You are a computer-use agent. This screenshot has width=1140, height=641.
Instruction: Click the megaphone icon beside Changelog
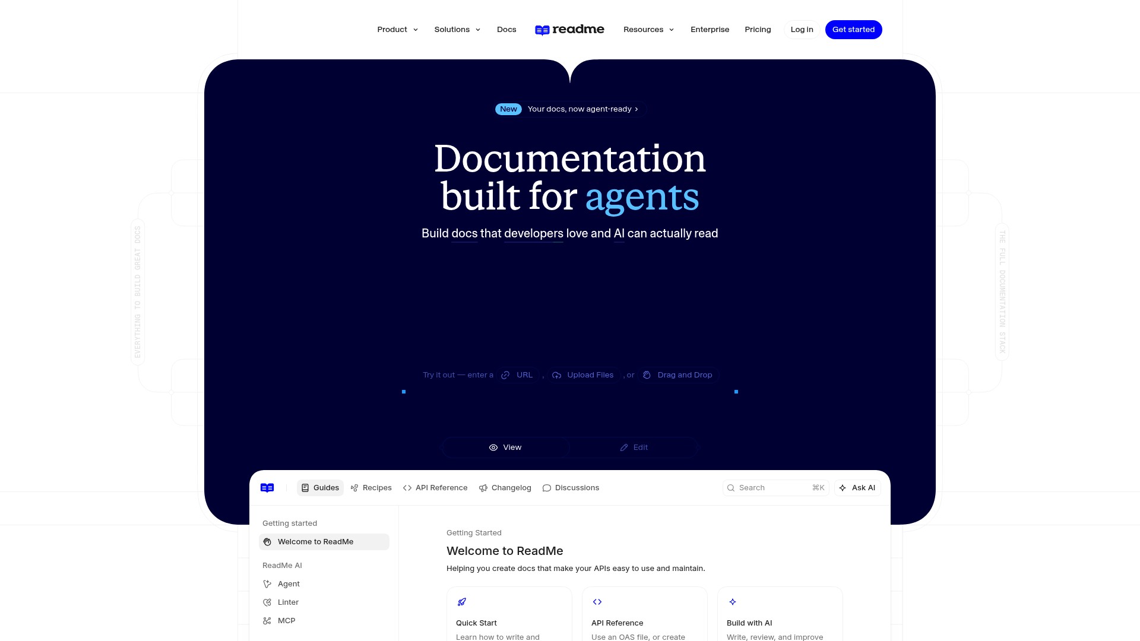pyautogui.click(x=483, y=488)
